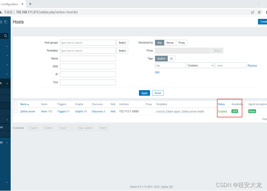Add another tag filter

pyautogui.click(x=157, y=72)
